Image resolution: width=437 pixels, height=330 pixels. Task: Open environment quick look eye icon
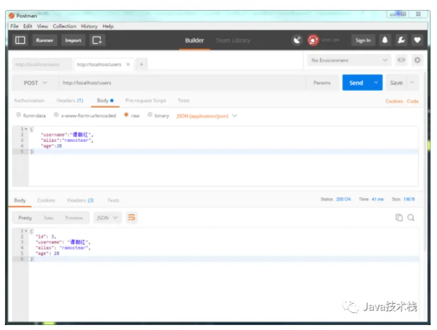click(401, 60)
